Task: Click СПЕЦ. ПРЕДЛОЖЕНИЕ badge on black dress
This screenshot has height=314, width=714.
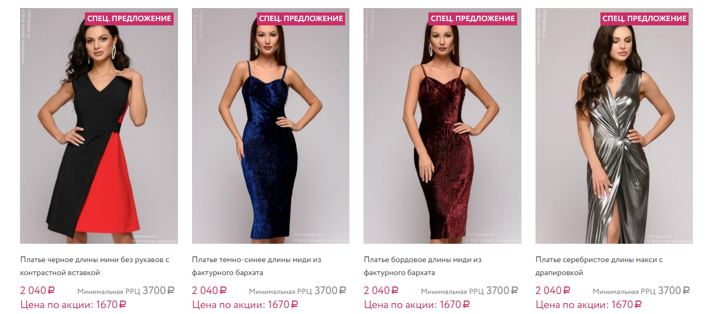Action: pyautogui.click(x=129, y=18)
